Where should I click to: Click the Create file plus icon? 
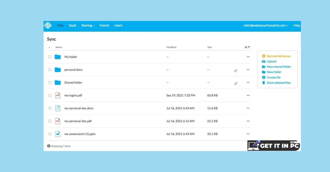click(264, 78)
